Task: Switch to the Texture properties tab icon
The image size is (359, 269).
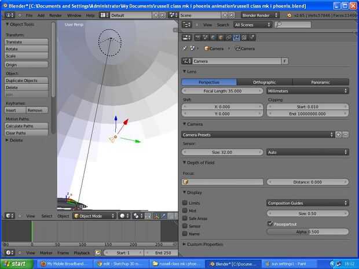Action: (244, 38)
